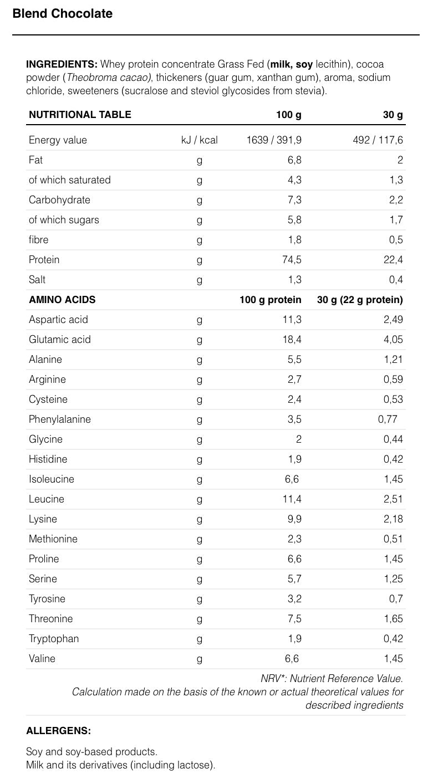Screen dimensions: 438x779
Task: Select the AMINO ACIDS section header
Action: click(62, 300)
